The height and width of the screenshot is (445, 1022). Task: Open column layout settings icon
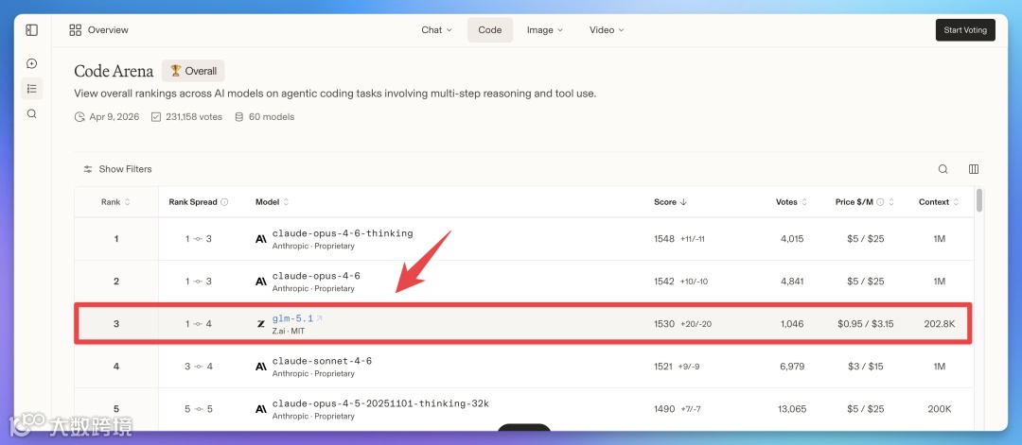(x=974, y=169)
